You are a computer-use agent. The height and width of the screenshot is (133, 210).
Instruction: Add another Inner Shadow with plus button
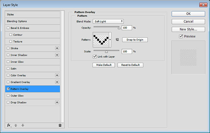(x=57, y=55)
